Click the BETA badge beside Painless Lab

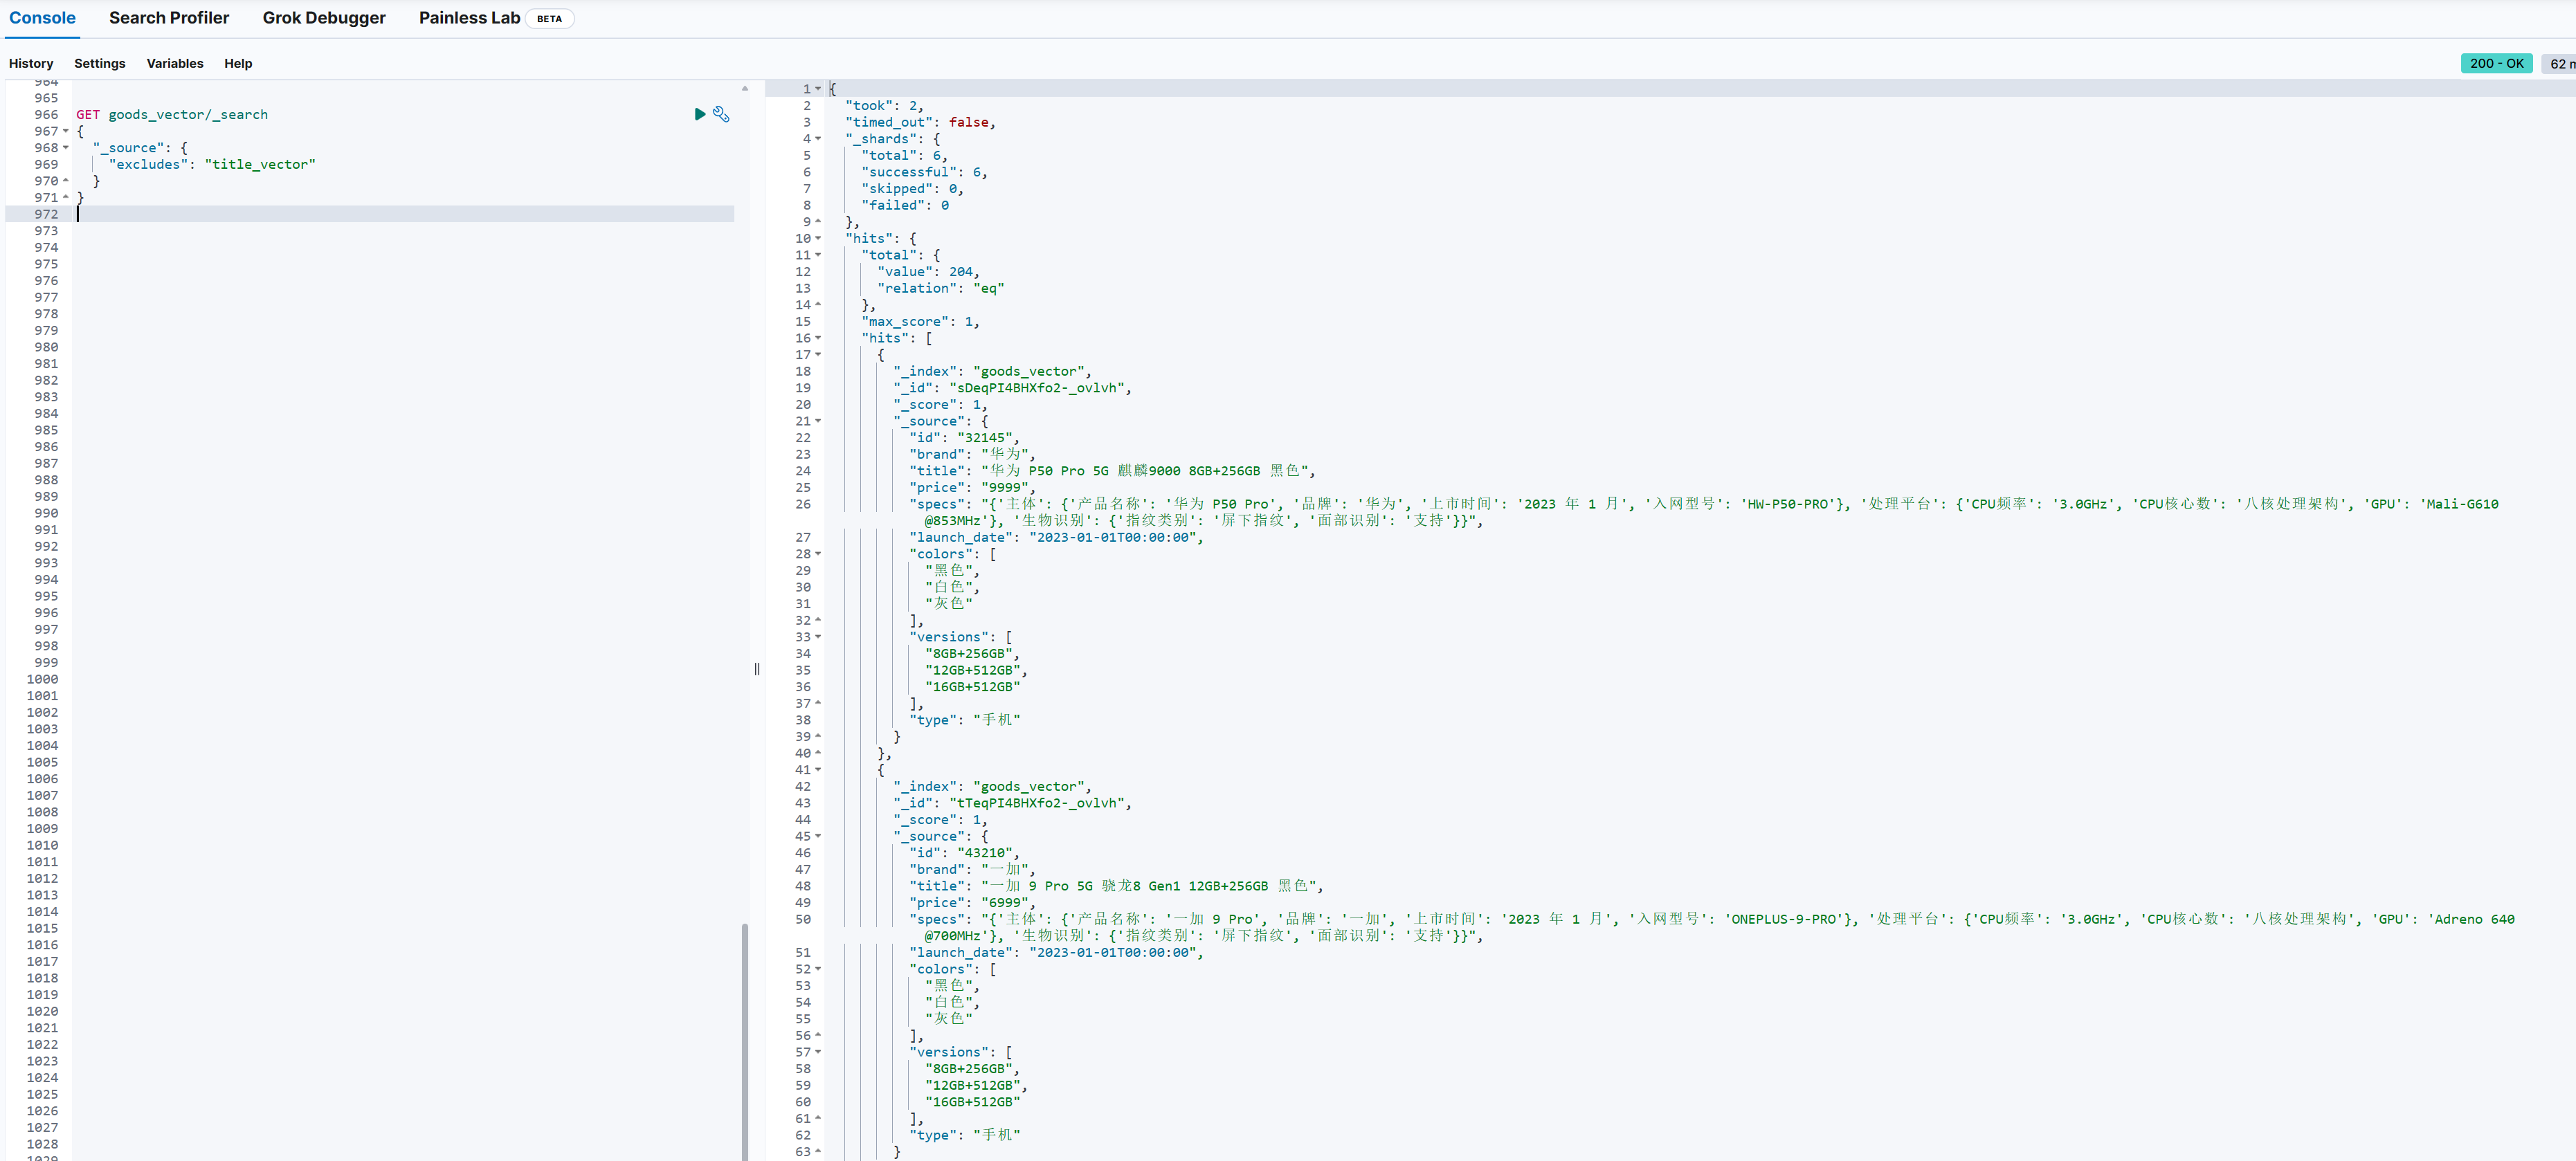pyautogui.click(x=549, y=19)
